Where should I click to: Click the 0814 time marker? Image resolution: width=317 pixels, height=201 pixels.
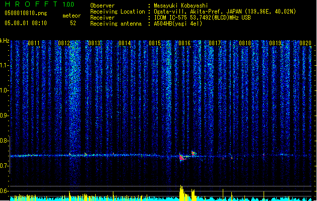coord(124,43)
